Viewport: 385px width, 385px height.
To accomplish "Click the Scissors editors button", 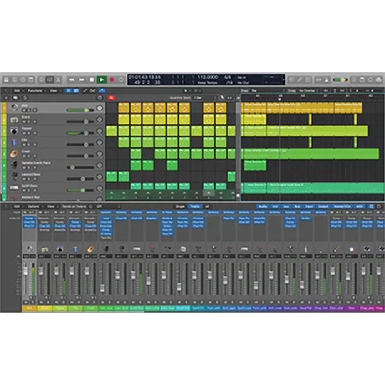I will tap(58, 80).
